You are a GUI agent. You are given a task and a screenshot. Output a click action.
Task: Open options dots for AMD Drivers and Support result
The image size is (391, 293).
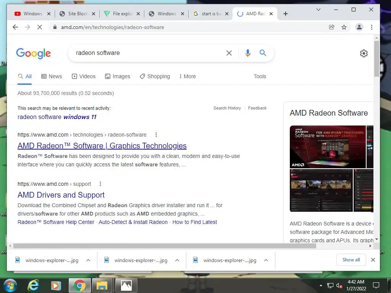[x=100, y=184]
